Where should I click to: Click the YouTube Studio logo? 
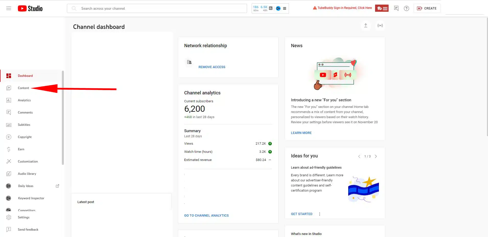point(30,8)
